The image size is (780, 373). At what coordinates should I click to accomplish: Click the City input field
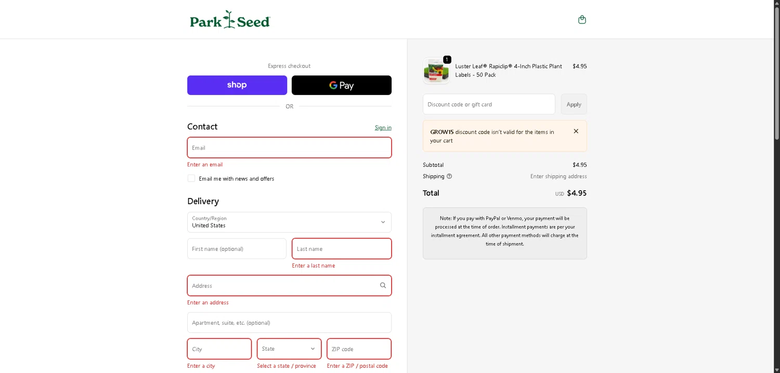click(219, 349)
